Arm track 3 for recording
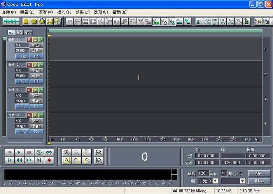Screen dimensions: 273x194 point(29,90)
